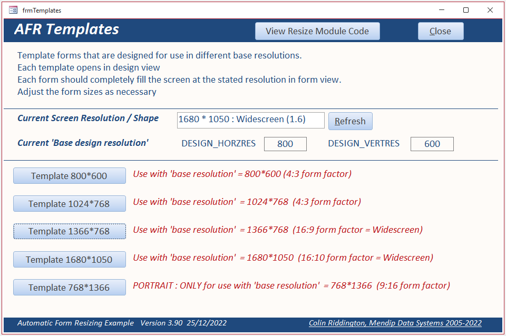
Task: Click the 'Current Screen Resolution / Shape' label
Action: click(x=88, y=118)
